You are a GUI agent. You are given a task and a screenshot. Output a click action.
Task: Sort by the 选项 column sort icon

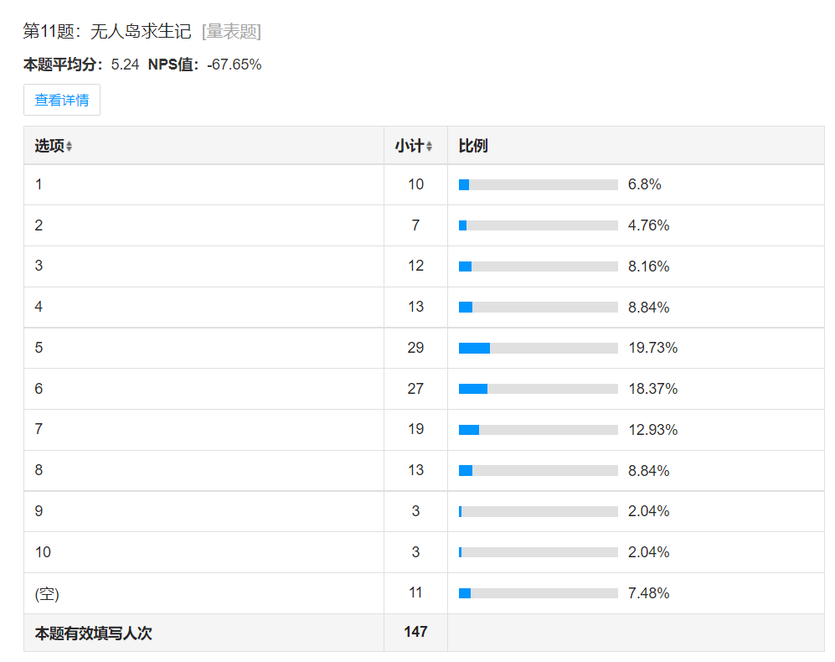coord(70,147)
